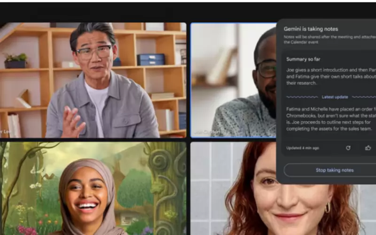Click the Stop taking notes button

coord(335,170)
